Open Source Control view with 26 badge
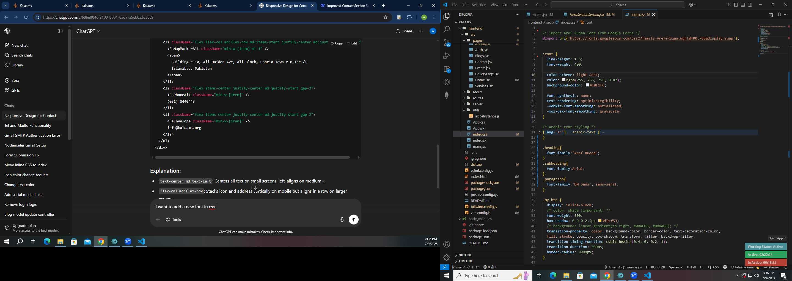 coord(447,43)
